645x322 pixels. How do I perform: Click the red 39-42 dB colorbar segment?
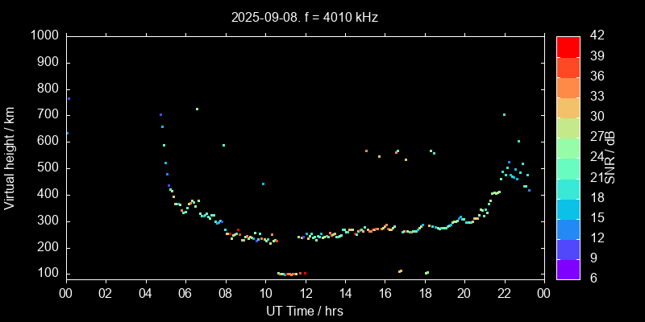(568, 47)
